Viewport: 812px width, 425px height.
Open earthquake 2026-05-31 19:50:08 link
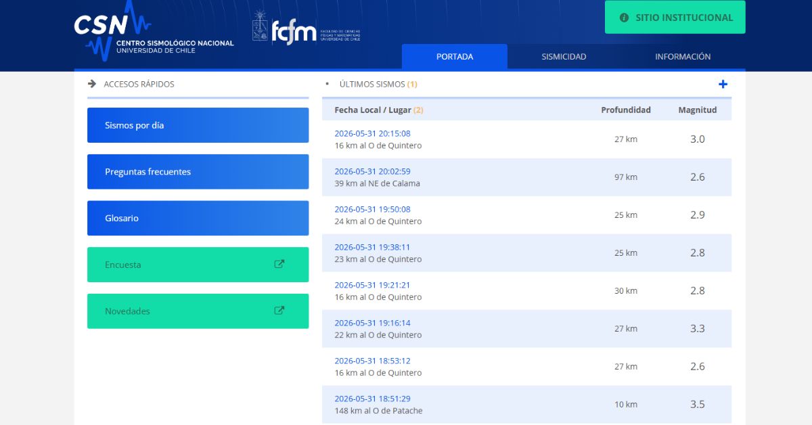(x=372, y=209)
